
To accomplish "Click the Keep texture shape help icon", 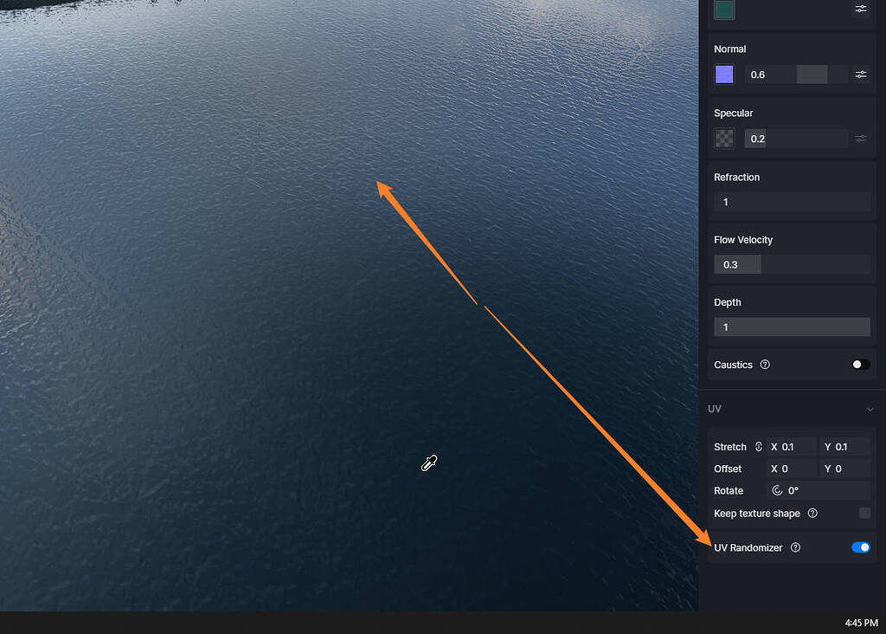I will 812,513.
